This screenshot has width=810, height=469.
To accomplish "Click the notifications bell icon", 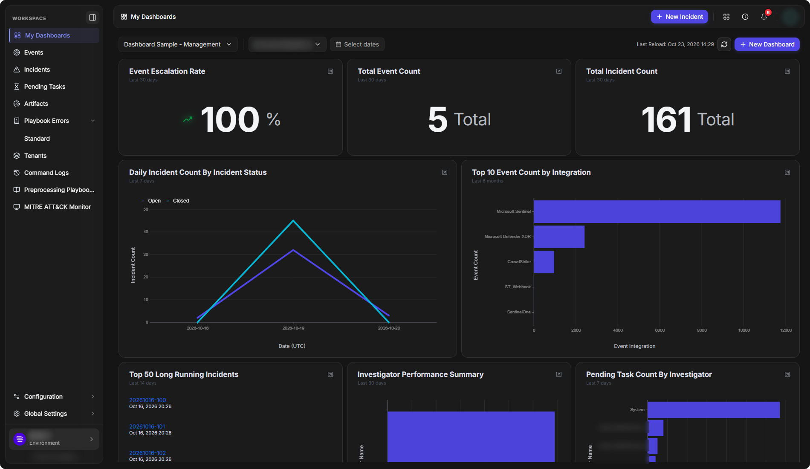I will [x=764, y=17].
